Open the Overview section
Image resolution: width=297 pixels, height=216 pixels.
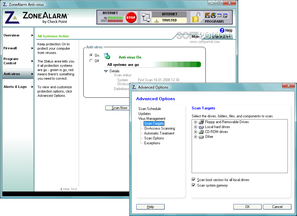11,35
